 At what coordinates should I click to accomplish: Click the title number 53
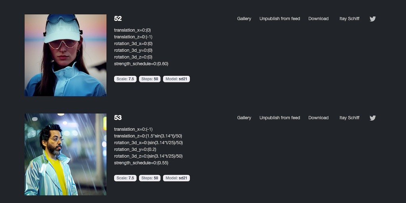118,118
